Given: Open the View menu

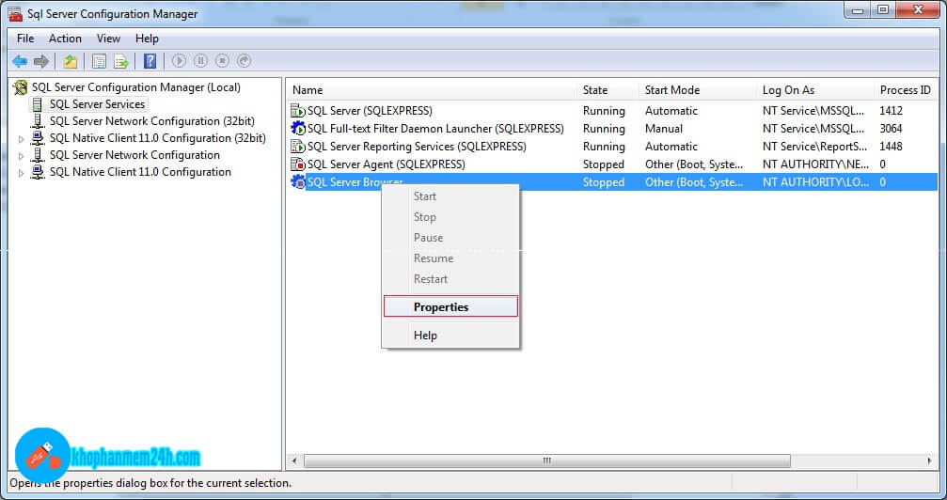Looking at the screenshot, I should point(108,39).
